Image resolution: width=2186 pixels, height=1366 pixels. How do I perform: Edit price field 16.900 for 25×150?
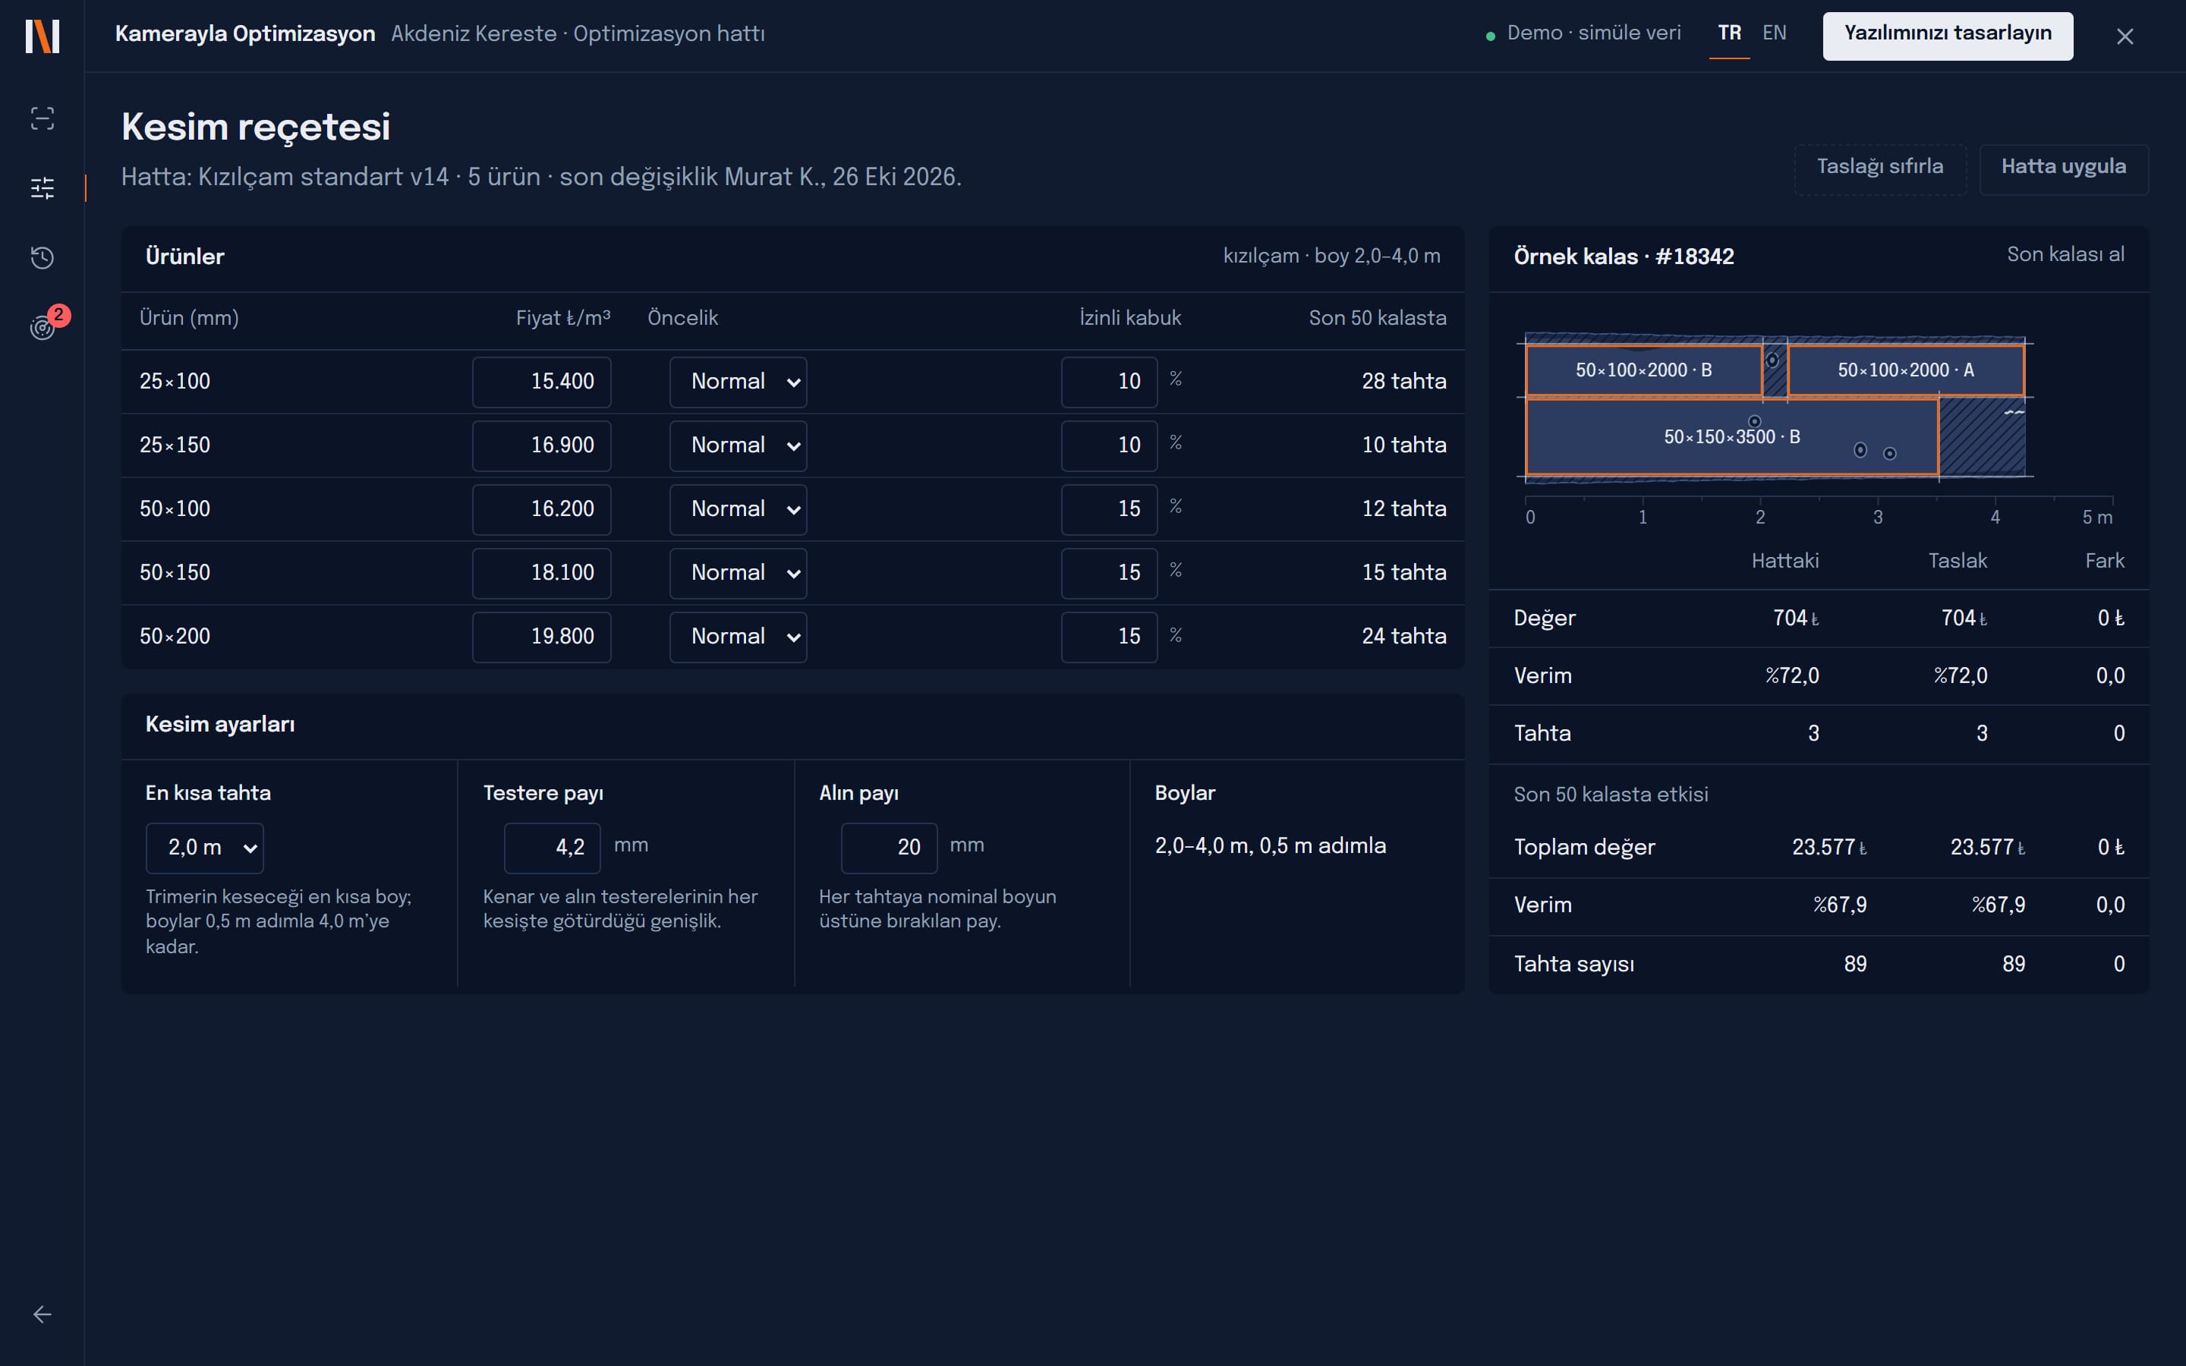click(541, 445)
